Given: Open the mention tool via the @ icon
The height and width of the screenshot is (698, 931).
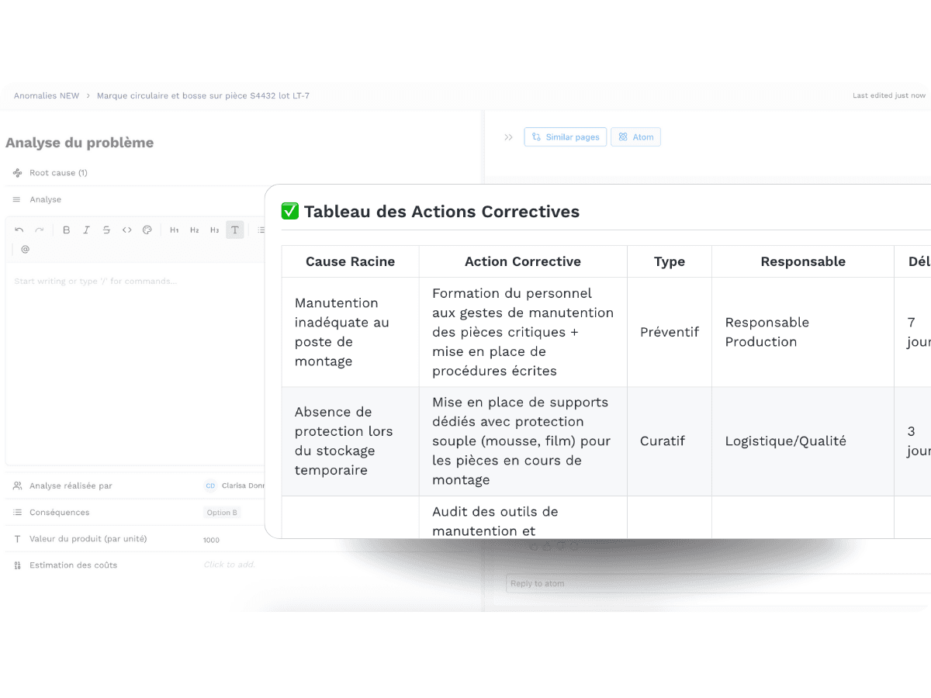Looking at the screenshot, I should [x=25, y=249].
